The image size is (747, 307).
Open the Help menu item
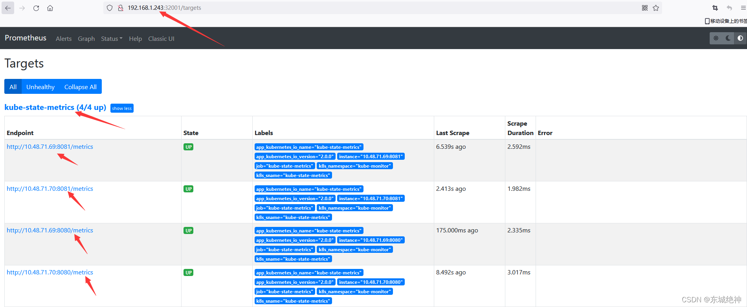135,38
